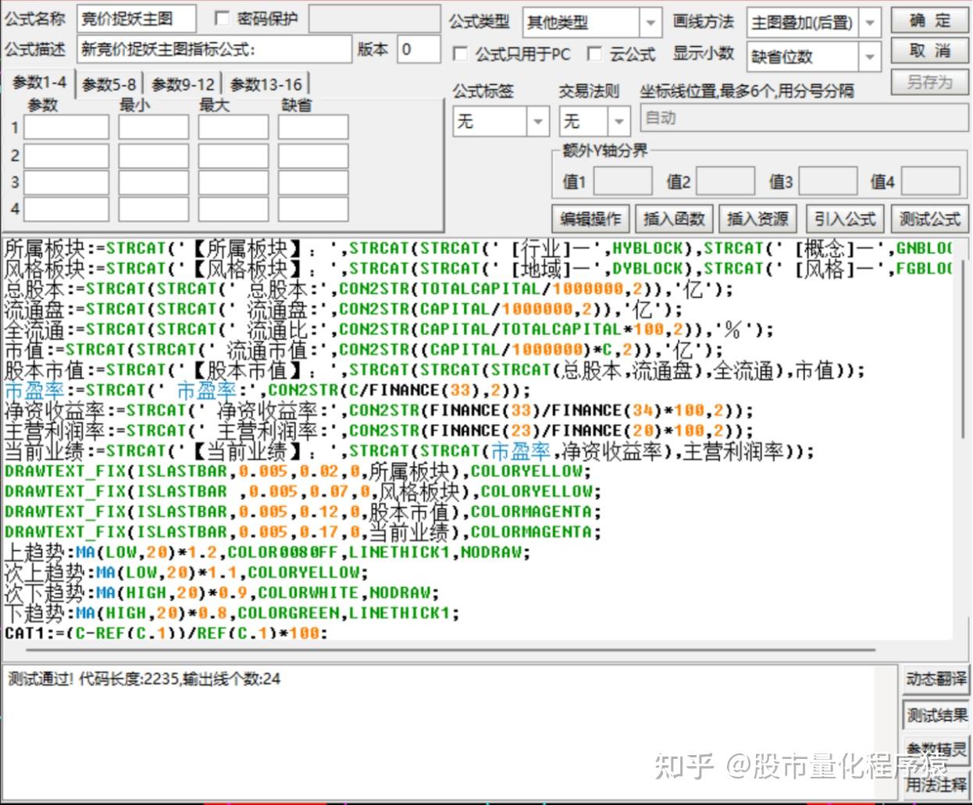Click the code line starting 次上趋势:
Viewport: 973px width, 805px height.
point(186,573)
